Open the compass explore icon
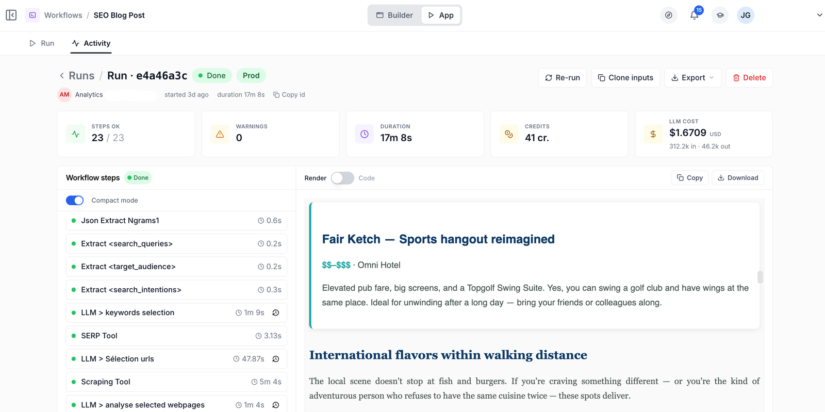 pos(669,15)
